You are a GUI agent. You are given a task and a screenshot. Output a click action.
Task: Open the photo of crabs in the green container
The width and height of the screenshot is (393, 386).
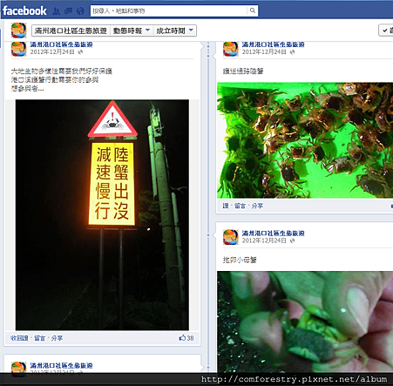(305, 140)
